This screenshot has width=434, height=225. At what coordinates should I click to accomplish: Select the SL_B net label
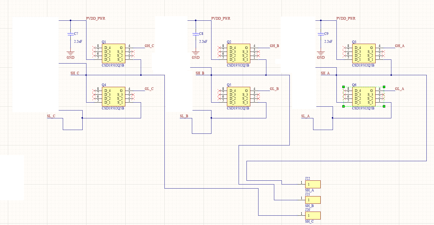pyautogui.click(x=184, y=116)
